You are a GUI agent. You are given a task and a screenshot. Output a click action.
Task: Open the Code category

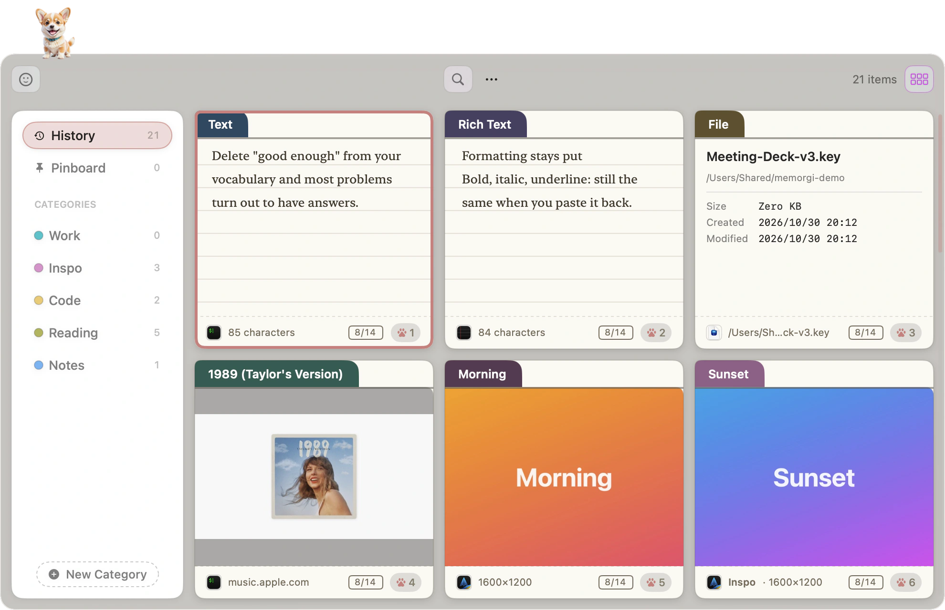point(97,300)
